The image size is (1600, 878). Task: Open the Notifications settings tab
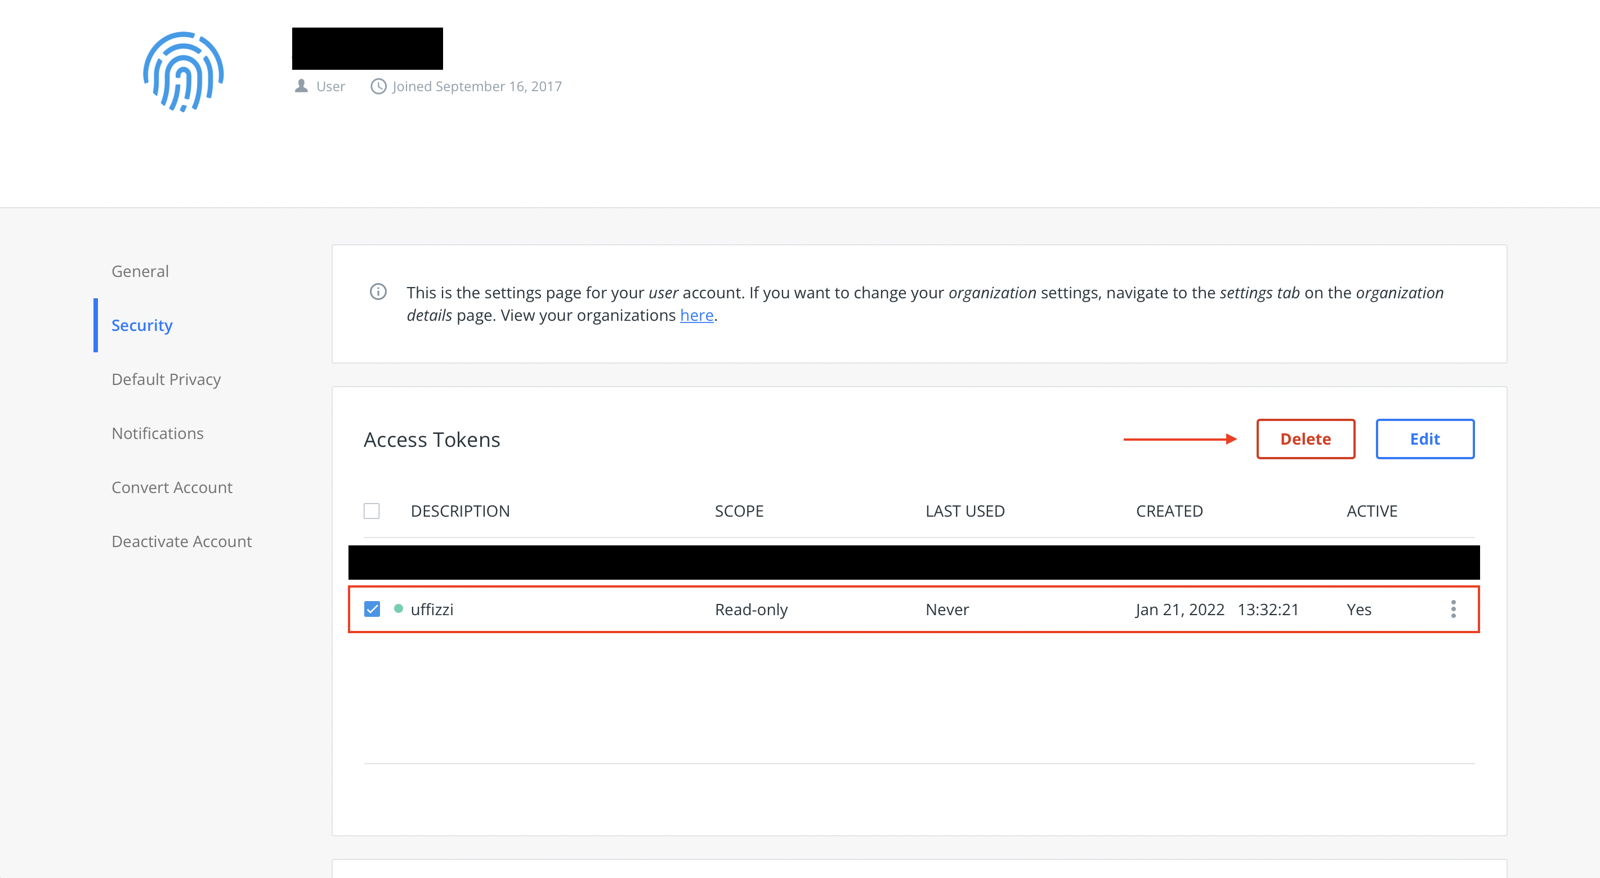pyautogui.click(x=157, y=433)
